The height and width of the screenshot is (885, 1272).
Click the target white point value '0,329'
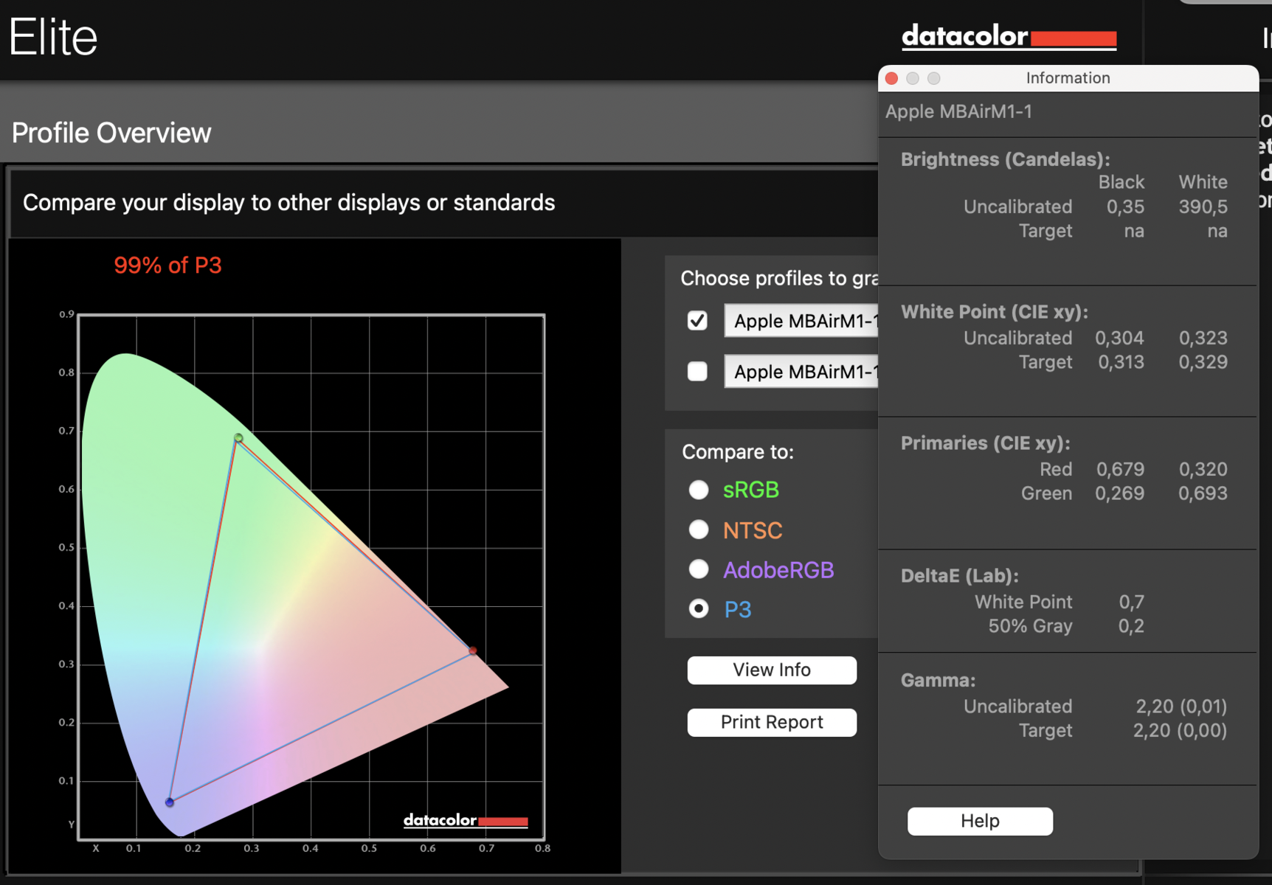(x=1203, y=362)
